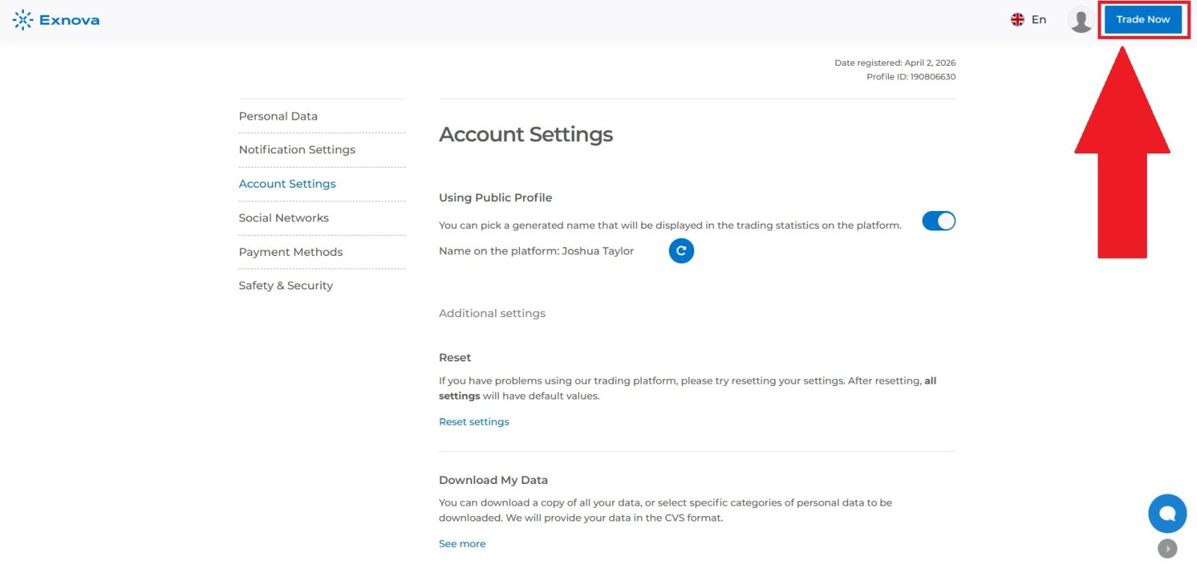Select Account Settings in sidebar
Viewport: 1197px width, 573px height.
(287, 184)
